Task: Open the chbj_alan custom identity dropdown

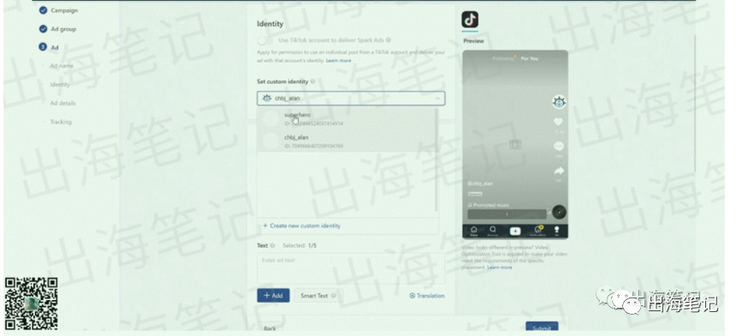Action: coord(351,98)
